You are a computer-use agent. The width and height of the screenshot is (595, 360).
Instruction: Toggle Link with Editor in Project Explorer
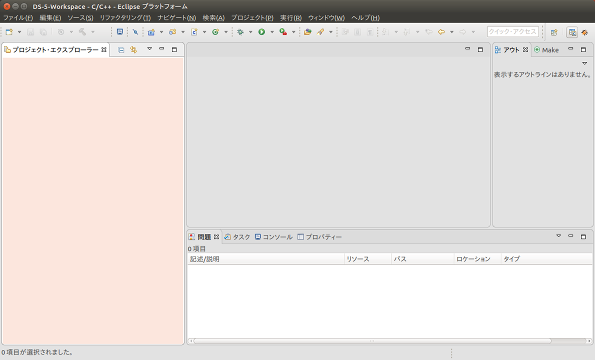[133, 49]
